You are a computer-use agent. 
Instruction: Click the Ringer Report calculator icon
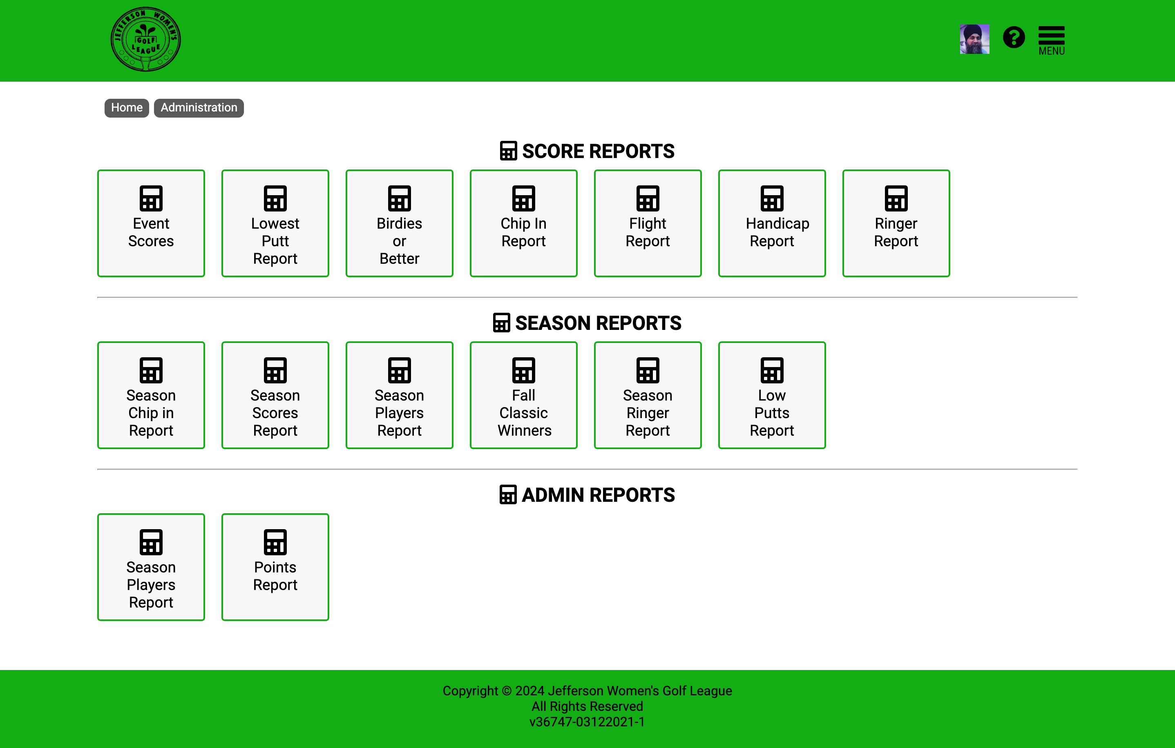click(x=896, y=198)
